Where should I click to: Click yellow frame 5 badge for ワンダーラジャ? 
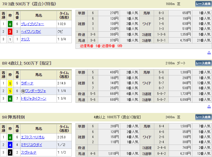tap(10, 91)
